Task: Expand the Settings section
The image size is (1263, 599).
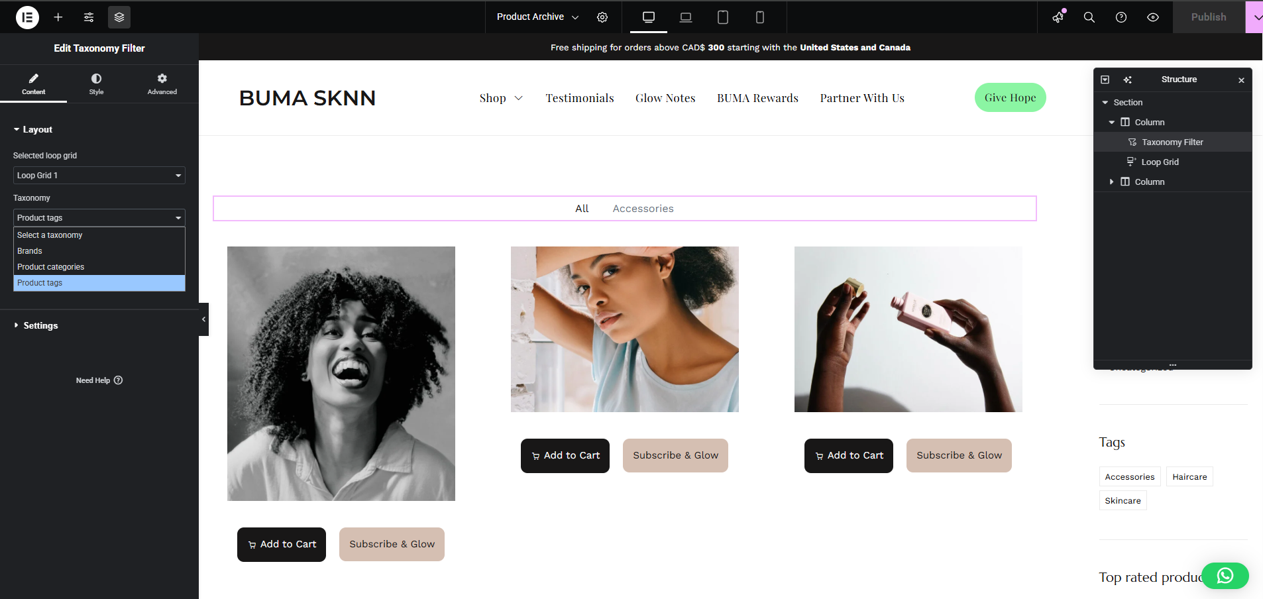Action: [x=36, y=325]
